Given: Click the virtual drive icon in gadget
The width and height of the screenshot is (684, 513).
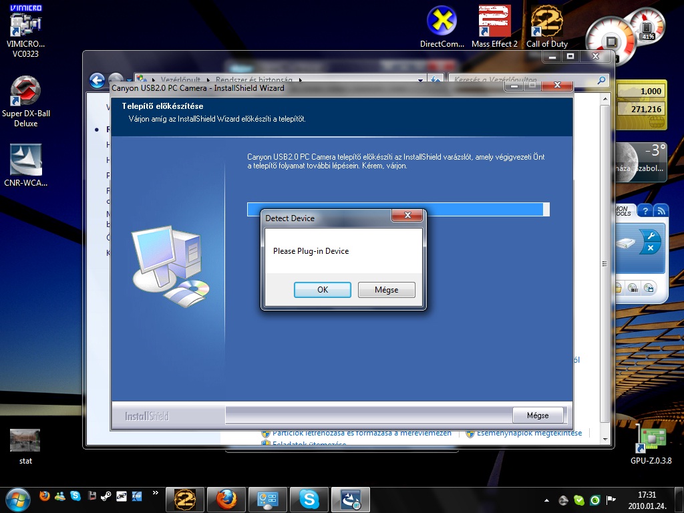Looking at the screenshot, I should [x=627, y=243].
